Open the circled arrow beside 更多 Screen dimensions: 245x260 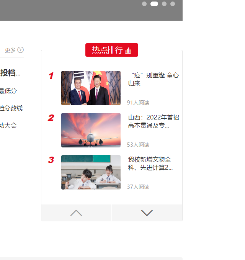click(x=21, y=50)
